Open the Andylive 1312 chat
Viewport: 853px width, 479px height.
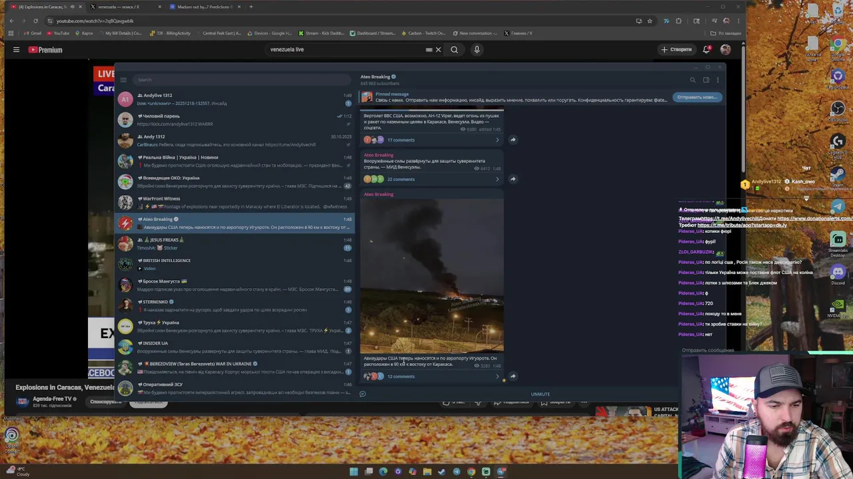(235, 99)
